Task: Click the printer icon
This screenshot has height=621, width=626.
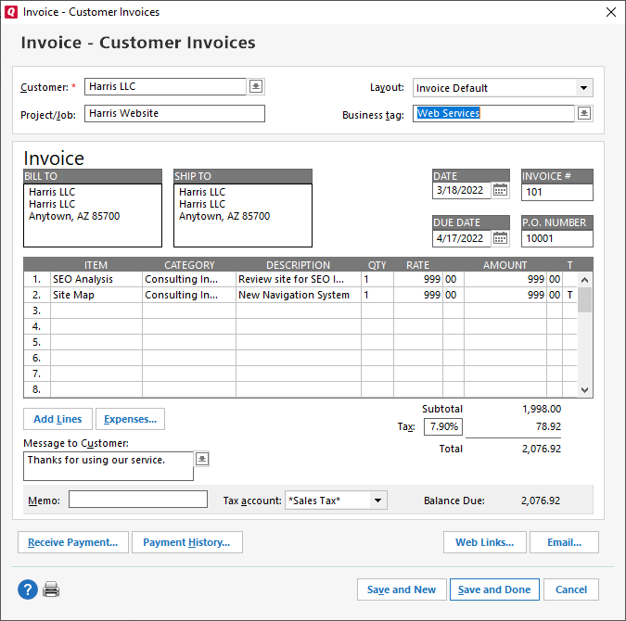Action: [x=51, y=589]
